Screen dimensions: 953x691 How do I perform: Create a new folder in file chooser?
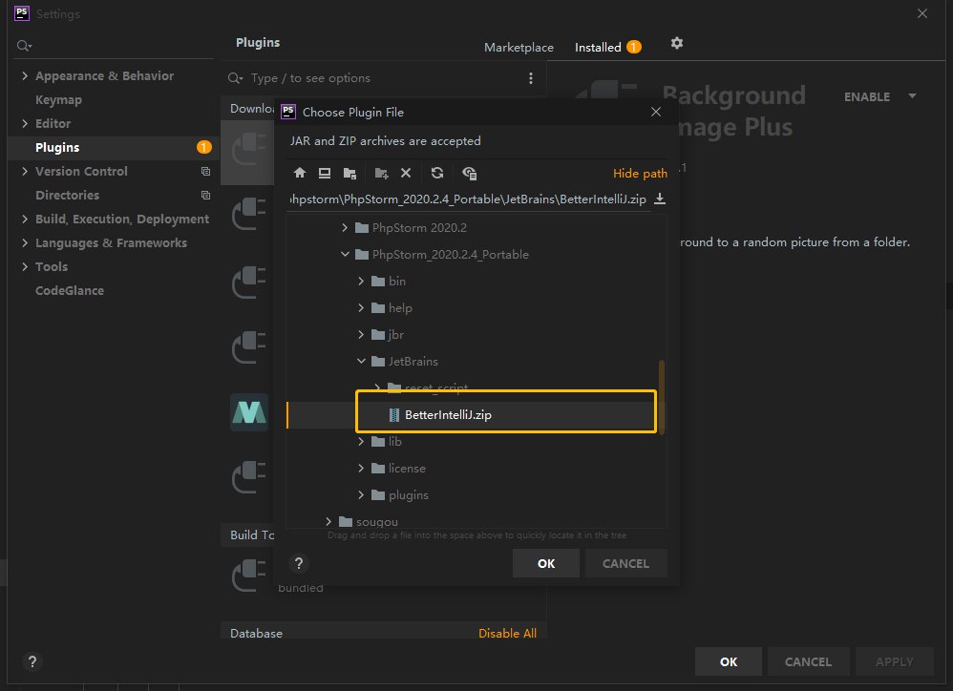coord(381,173)
